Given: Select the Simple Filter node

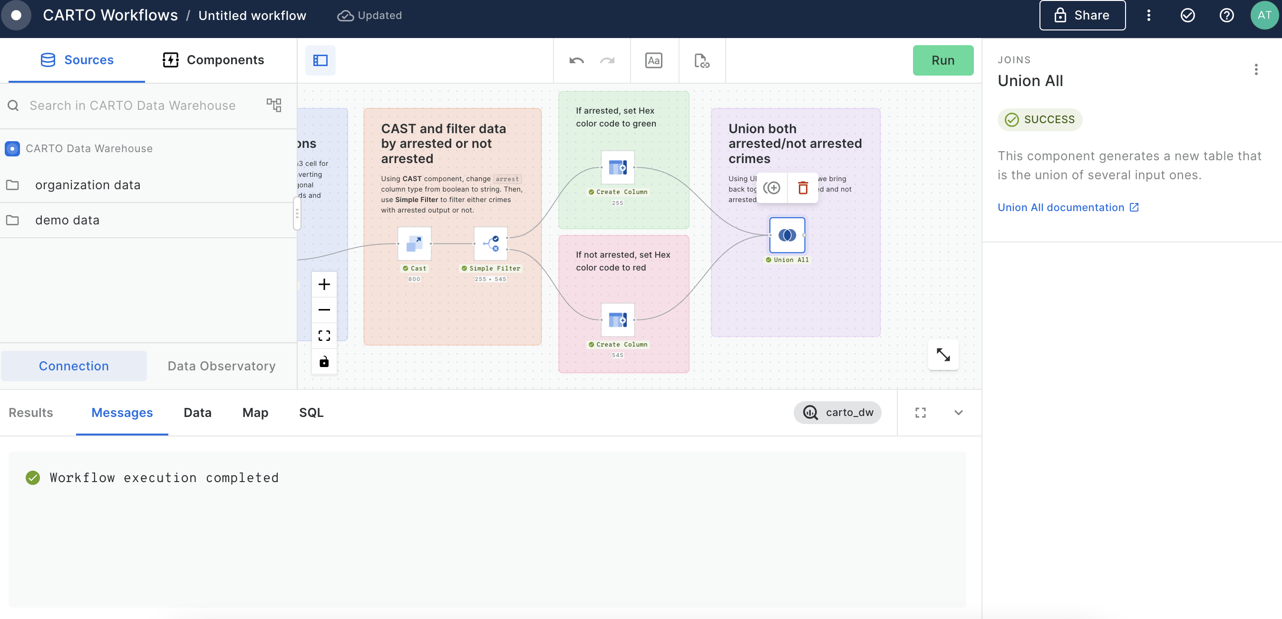Looking at the screenshot, I should pos(491,243).
